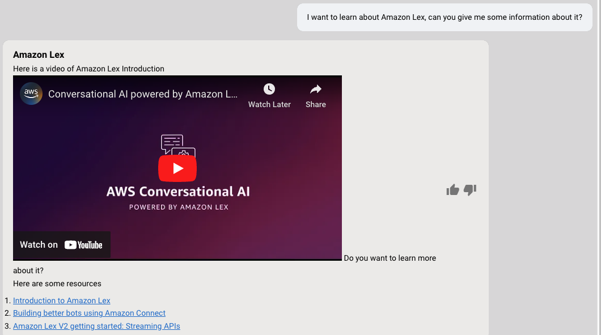Screen dimensions: 601x335
Task: Click the Share arrow icon
Action: coord(316,90)
